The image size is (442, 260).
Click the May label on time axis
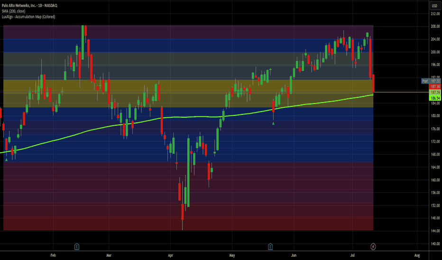point(232,255)
